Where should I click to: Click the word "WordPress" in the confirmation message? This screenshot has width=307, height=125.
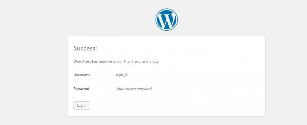coord(82,62)
